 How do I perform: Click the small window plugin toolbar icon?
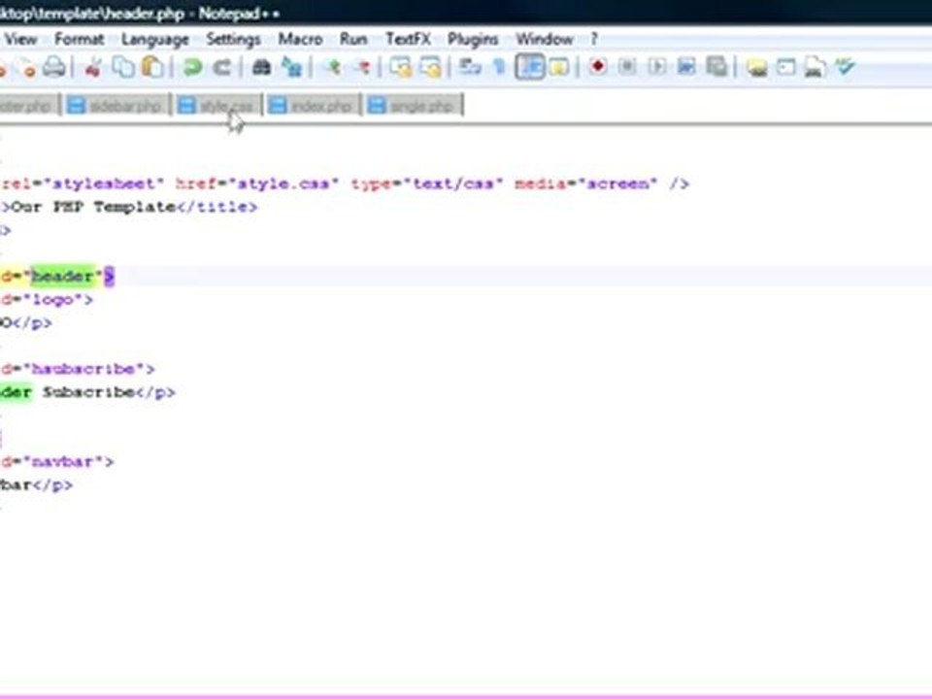point(785,67)
